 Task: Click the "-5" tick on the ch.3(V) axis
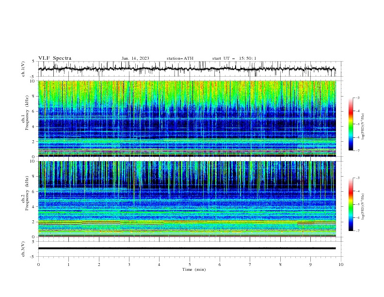(32, 257)
